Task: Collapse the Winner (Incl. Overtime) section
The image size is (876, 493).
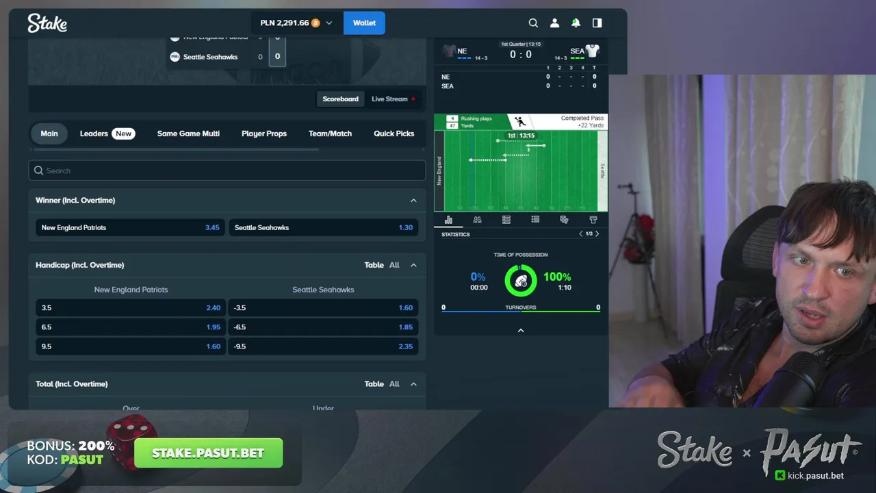Action: click(413, 201)
